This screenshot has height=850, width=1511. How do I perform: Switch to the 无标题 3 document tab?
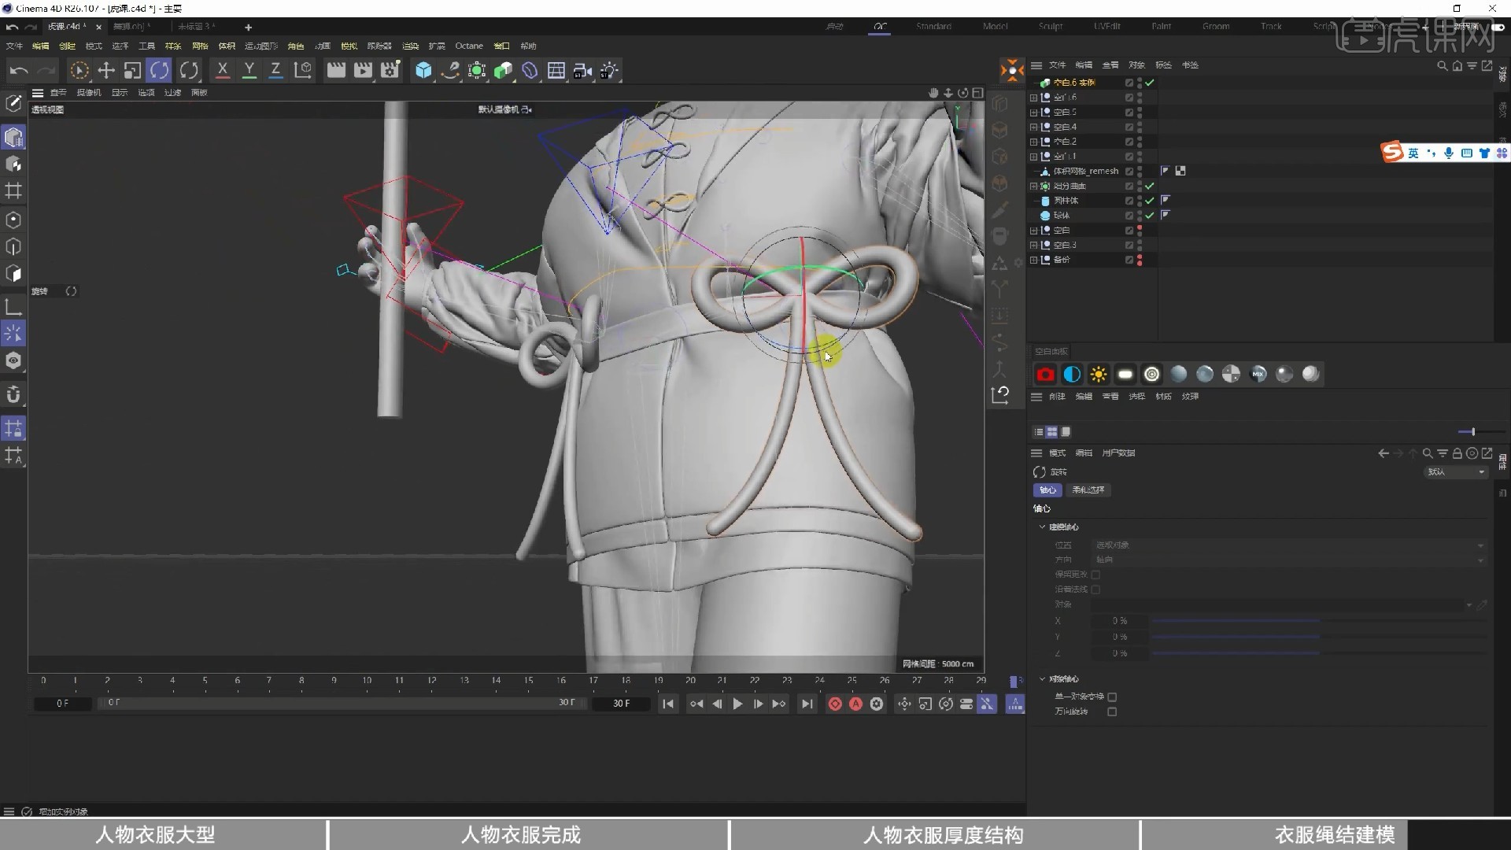(x=196, y=27)
